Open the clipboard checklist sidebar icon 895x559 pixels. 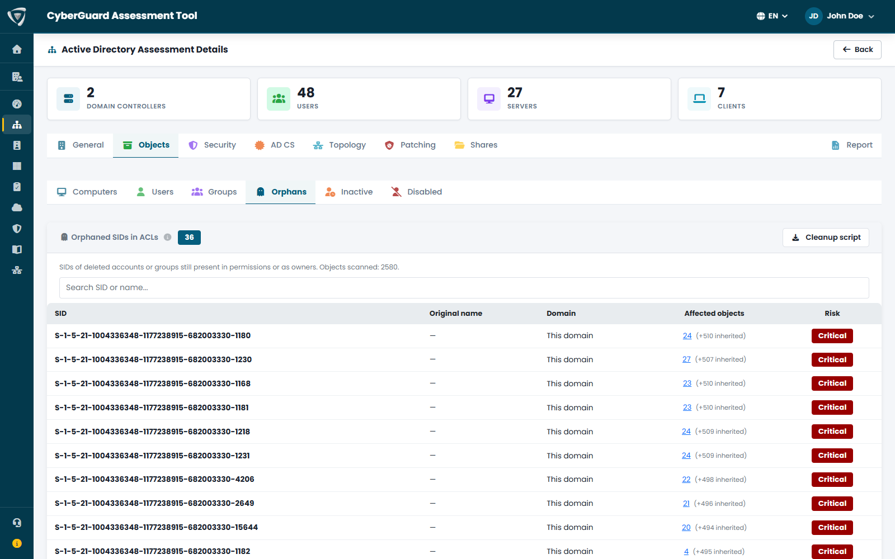(17, 187)
